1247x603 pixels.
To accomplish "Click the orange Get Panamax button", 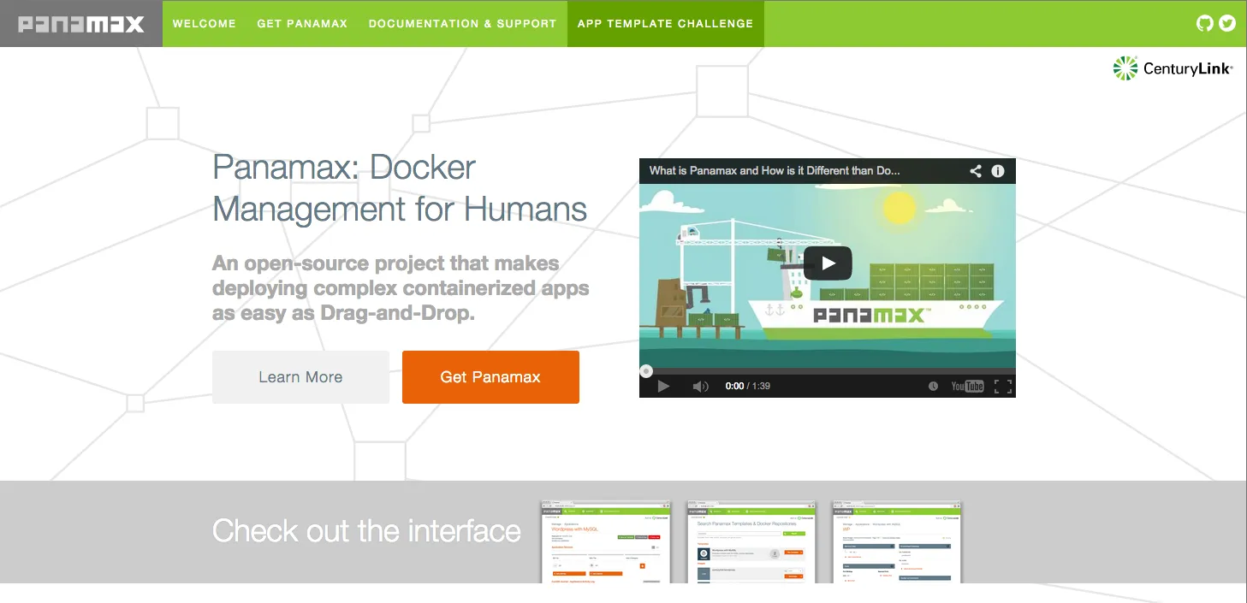I will click(490, 376).
